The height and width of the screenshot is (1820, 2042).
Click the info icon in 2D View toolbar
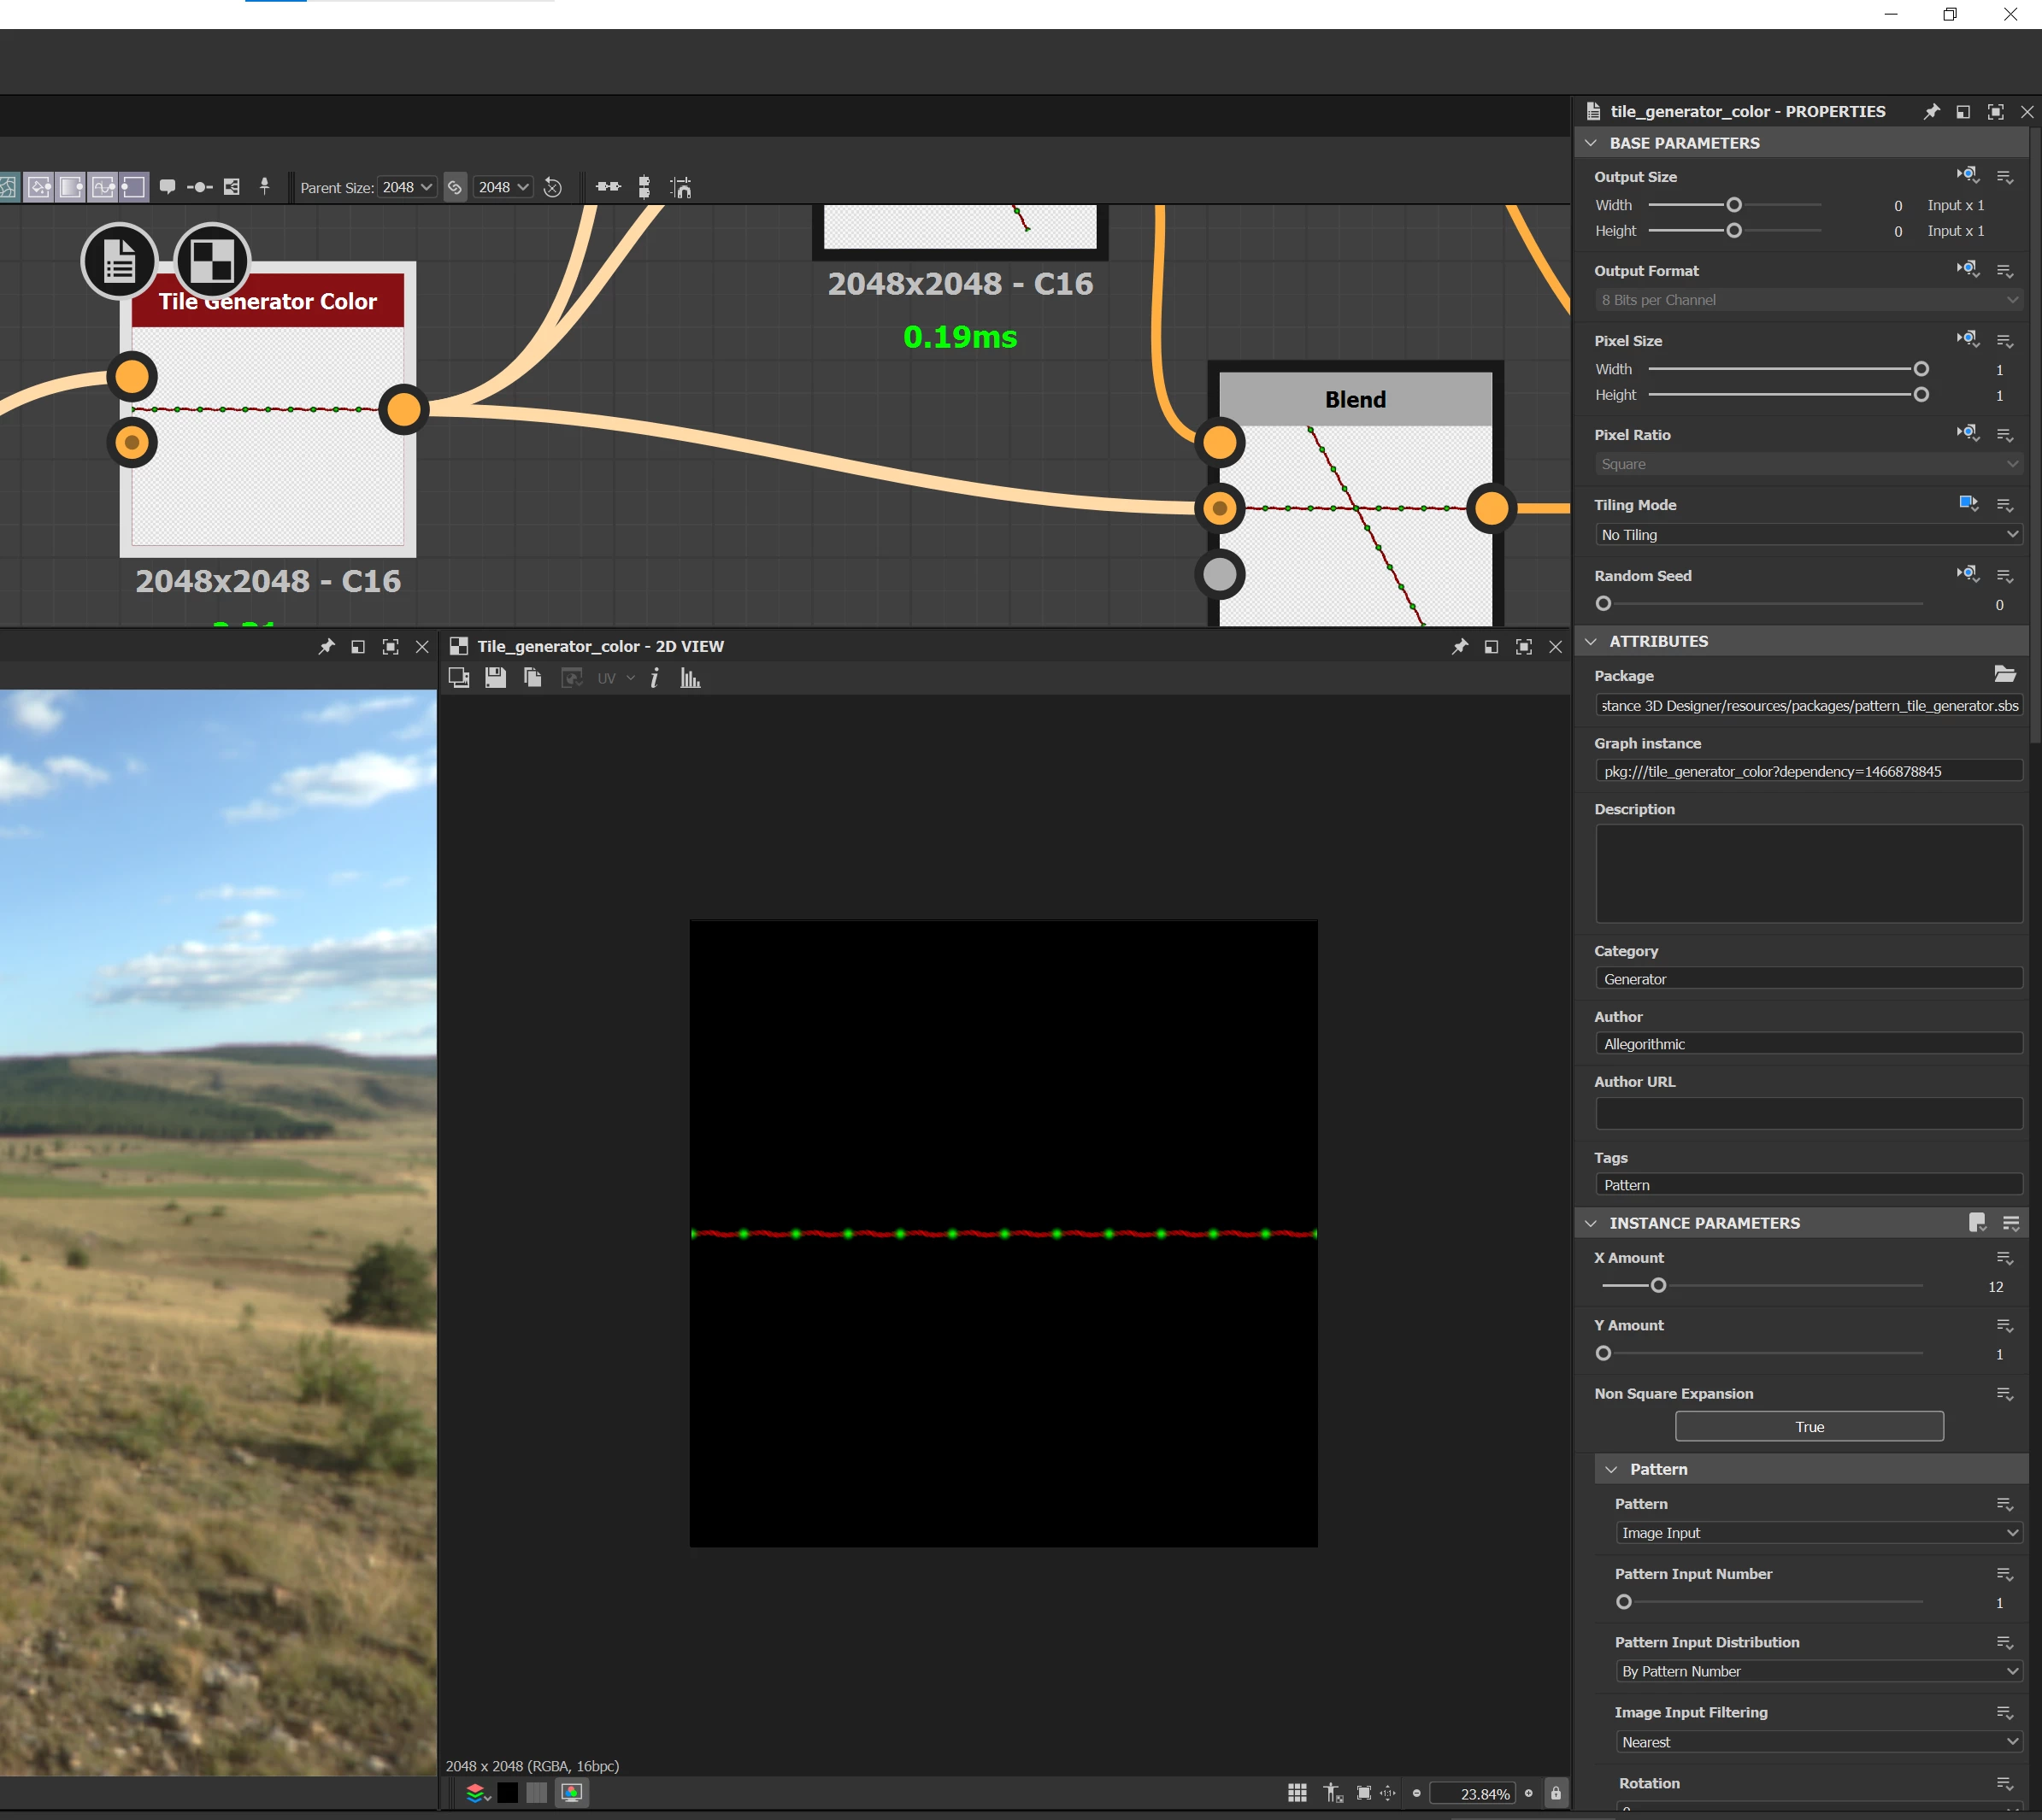coord(655,678)
